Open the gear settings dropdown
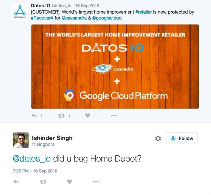 click(x=158, y=139)
